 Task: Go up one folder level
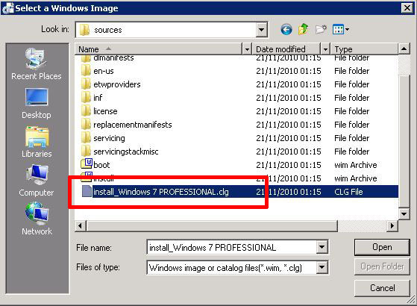pyautogui.click(x=304, y=29)
